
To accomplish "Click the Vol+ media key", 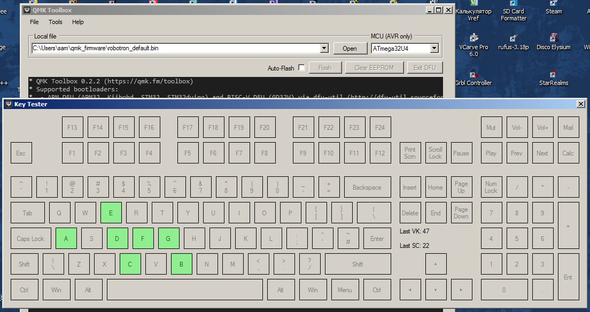I will [x=542, y=127].
